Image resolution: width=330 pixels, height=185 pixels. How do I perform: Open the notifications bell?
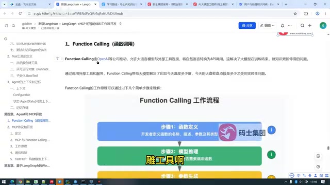pyautogui.click(x=283, y=25)
